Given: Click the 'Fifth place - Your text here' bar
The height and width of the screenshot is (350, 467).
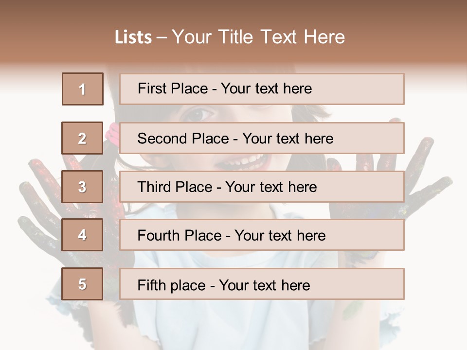Looking at the screenshot, I should pyautogui.click(x=262, y=284).
